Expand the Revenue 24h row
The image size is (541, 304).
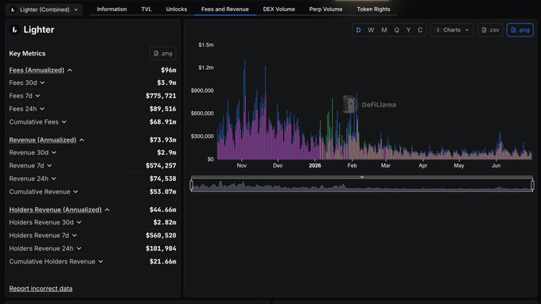[54, 179]
